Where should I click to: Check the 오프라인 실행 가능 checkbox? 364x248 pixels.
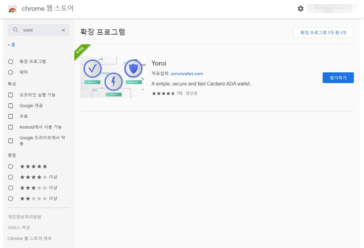(x=11, y=95)
